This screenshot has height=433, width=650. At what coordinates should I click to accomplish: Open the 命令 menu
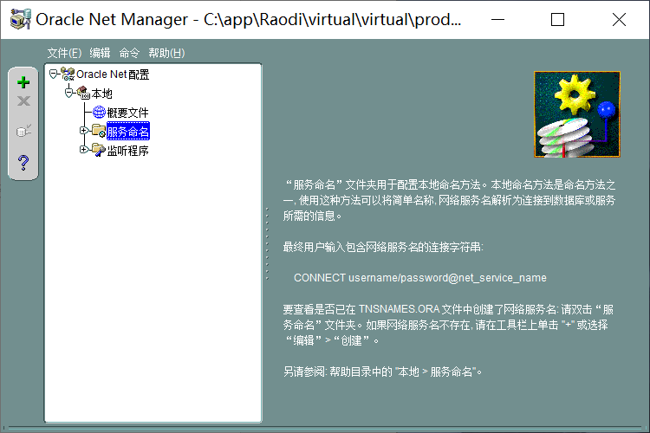pyautogui.click(x=129, y=53)
